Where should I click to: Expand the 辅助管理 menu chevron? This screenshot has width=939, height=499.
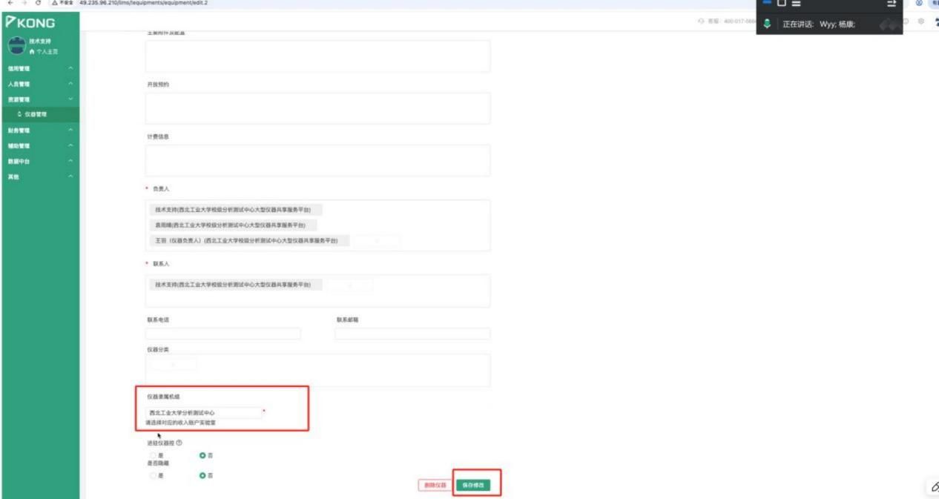pos(71,145)
